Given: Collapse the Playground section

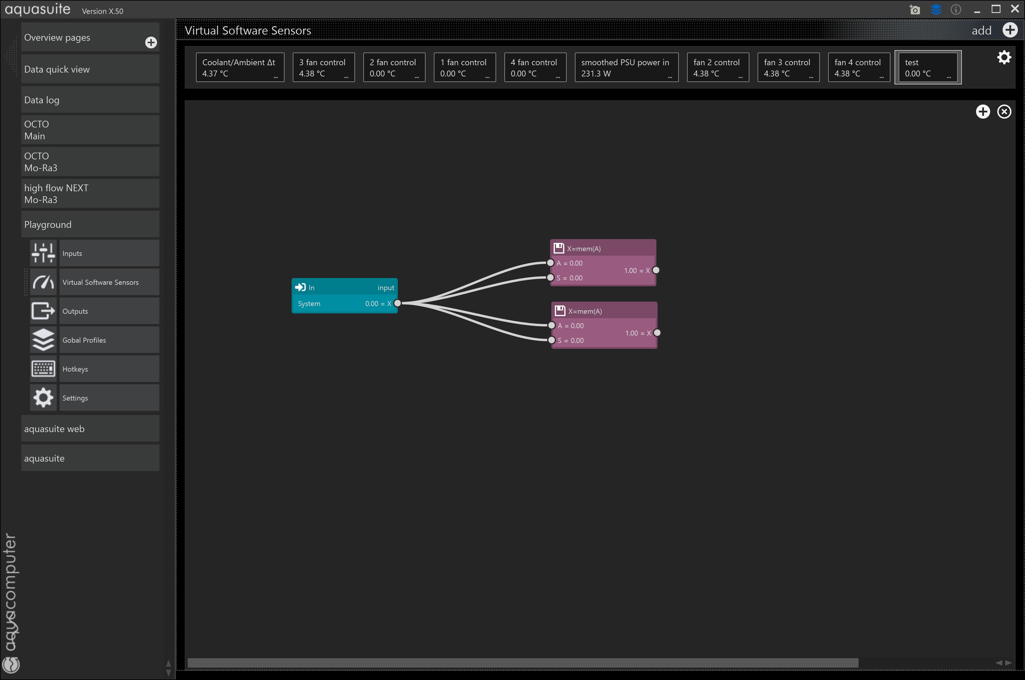Looking at the screenshot, I should pyautogui.click(x=90, y=224).
